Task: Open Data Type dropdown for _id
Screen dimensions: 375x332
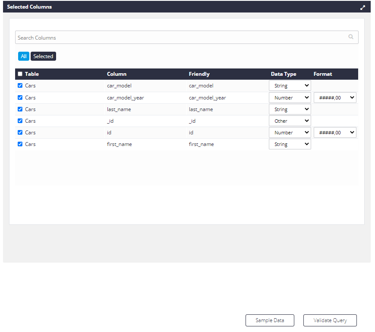Action: click(x=290, y=121)
